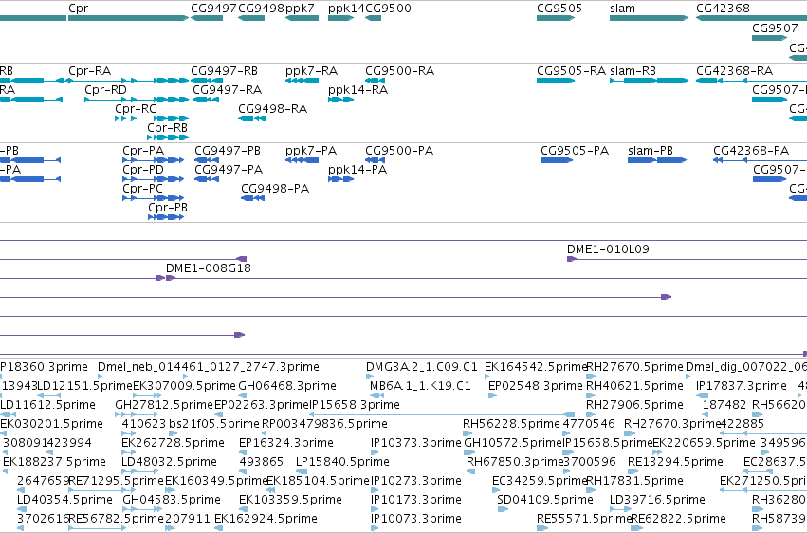Select transcript Cpr-RB
This screenshot has width=807, height=533.
(x=168, y=138)
